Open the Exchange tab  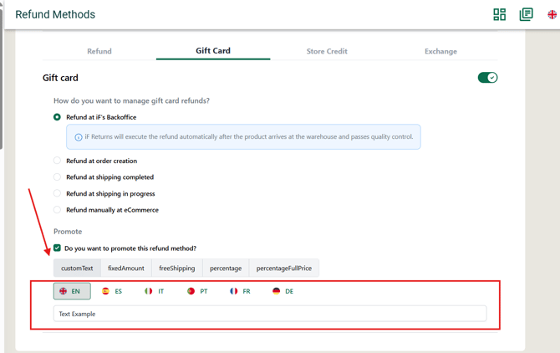click(x=440, y=51)
